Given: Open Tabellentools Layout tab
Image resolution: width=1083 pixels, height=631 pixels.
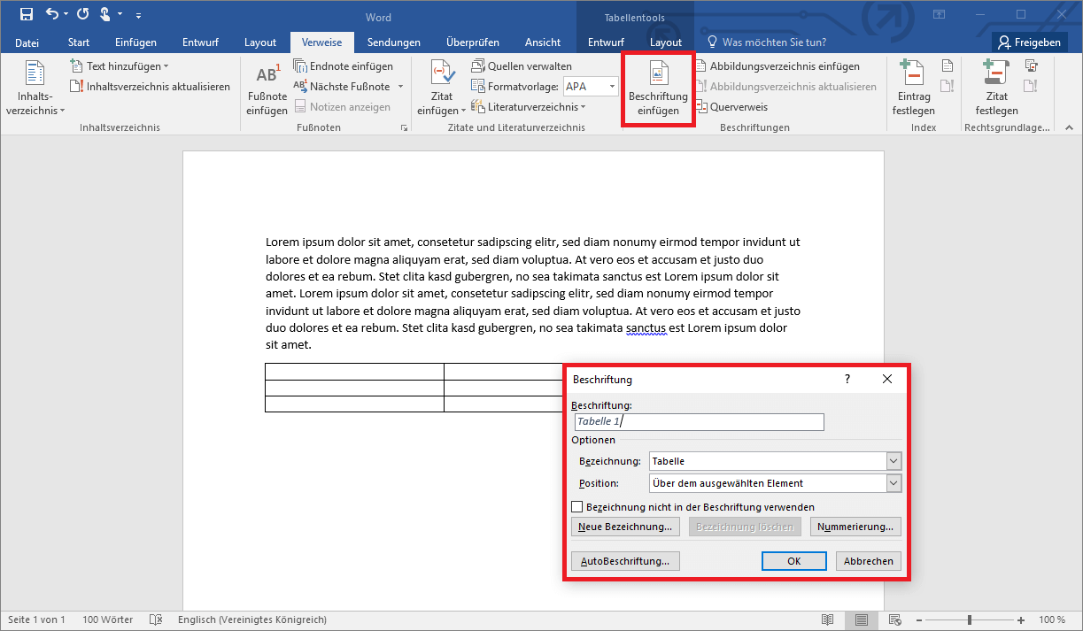Looking at the screenshot, I should click(x=666, y=42).
